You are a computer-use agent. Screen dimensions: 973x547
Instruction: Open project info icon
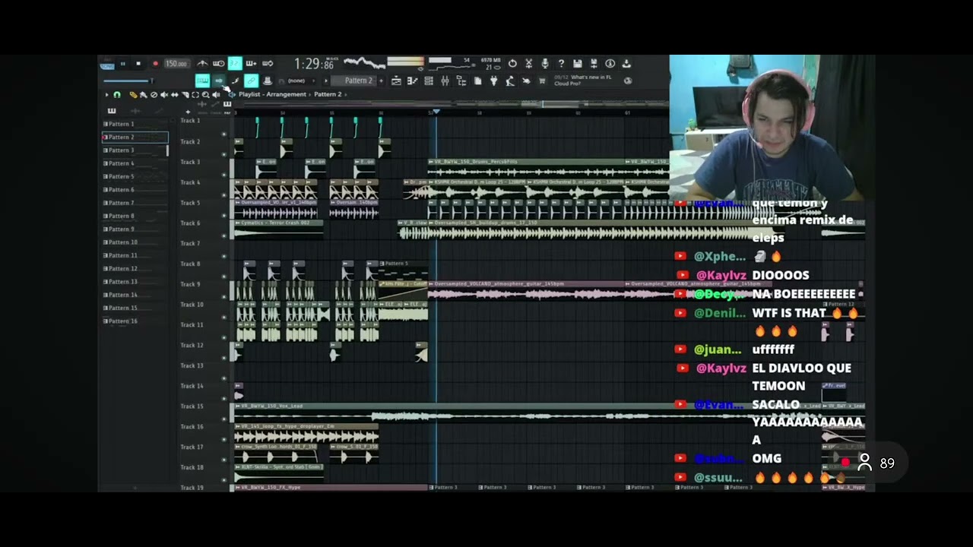(610, 64)
